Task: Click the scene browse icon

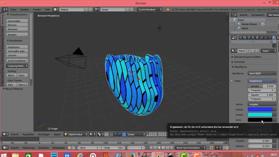Action: point(97,10)
